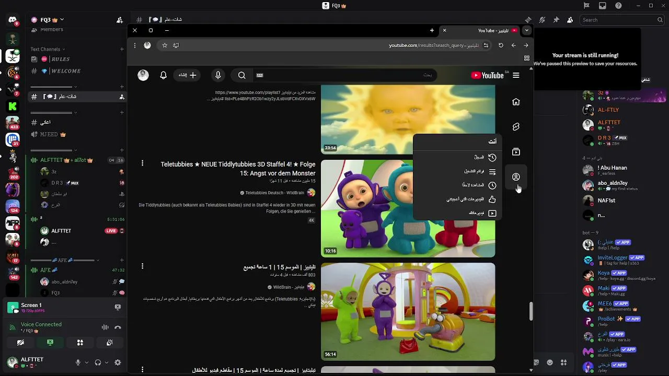Open options for Tiddlytubbies video result
Viewport: 669px width, 376px height.
(x=142, y=163)
